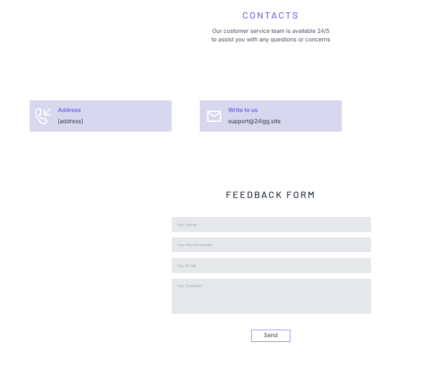Select the [address] placeholder text
Image resolution: width=434 pixels, height=370 pixels.
click(x=70, y=121)
